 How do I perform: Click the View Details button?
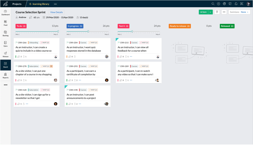click(56, 12)
